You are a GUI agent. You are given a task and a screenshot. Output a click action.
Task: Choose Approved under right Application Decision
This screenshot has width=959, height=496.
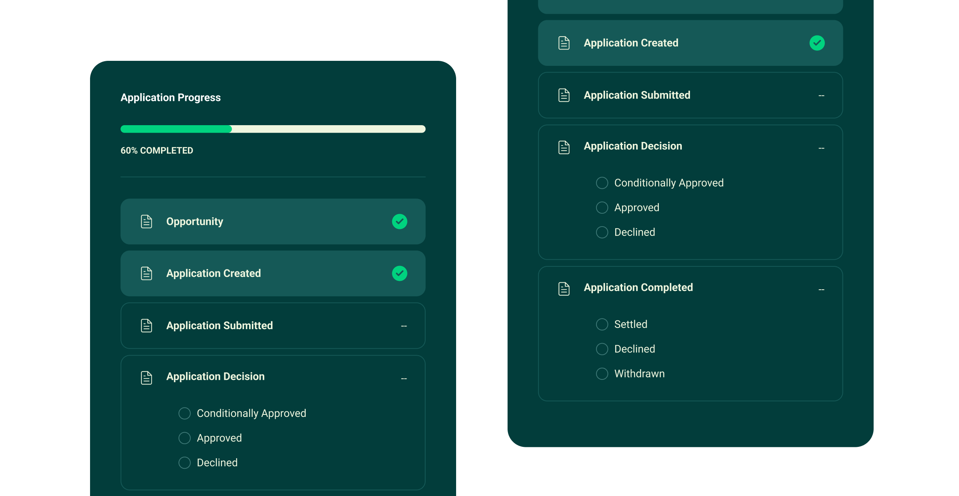[x=602, y=207]
